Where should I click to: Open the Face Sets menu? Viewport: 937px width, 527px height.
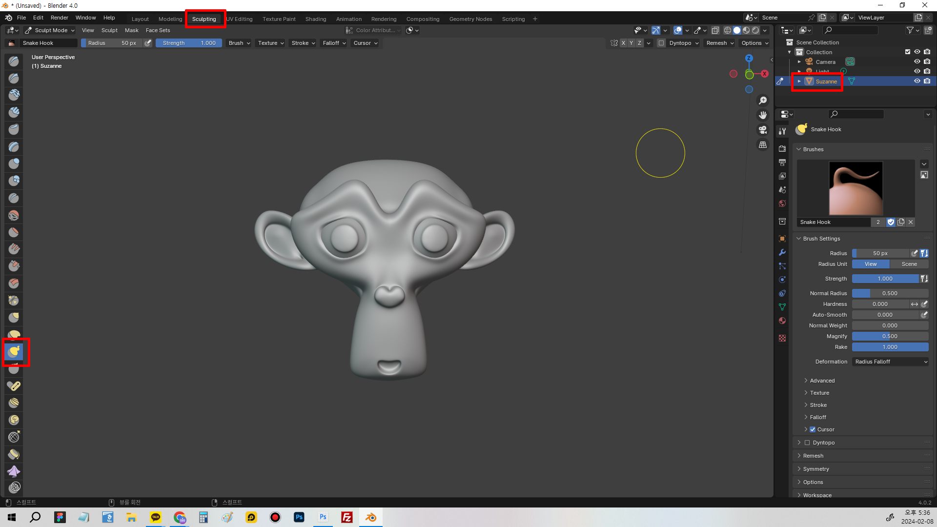coord(158,30)
